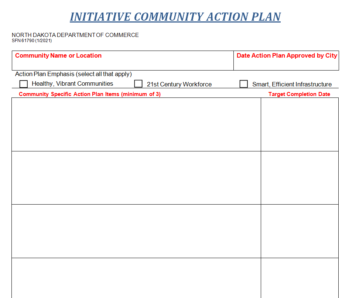The height and width of the screenshot is (298, 342).
Task: Click the North Dakota Department of Commerce text
Action: (x=75, y=35)
